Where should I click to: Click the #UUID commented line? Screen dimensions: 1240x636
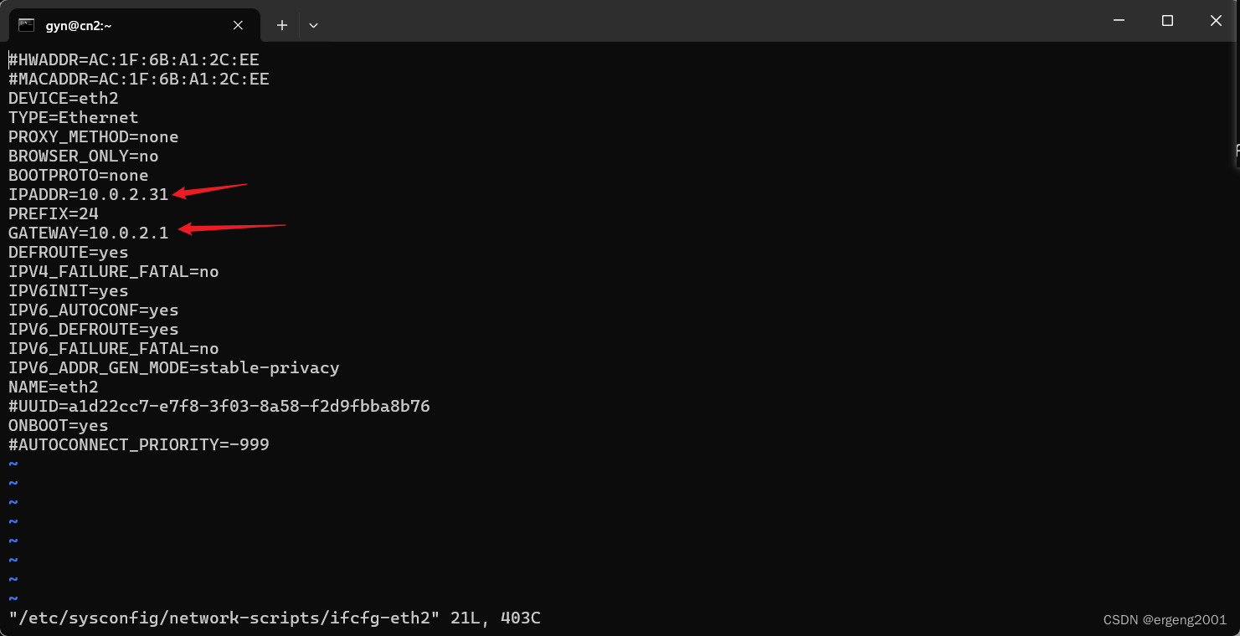[219, 406]
